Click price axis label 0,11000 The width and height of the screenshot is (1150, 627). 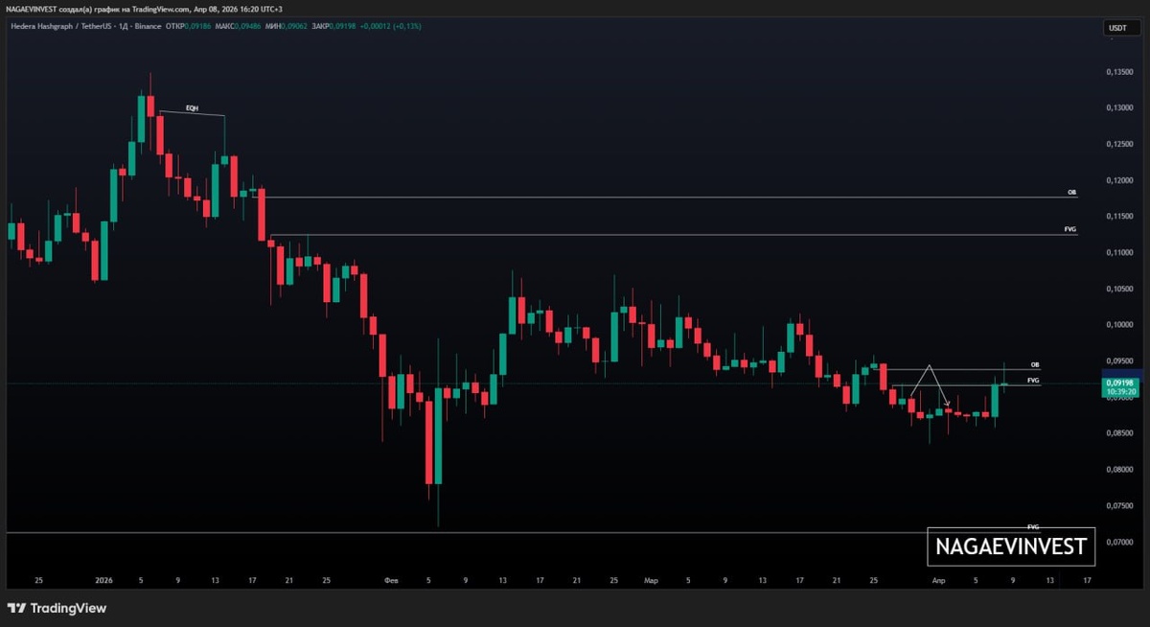pos(1120,252)
